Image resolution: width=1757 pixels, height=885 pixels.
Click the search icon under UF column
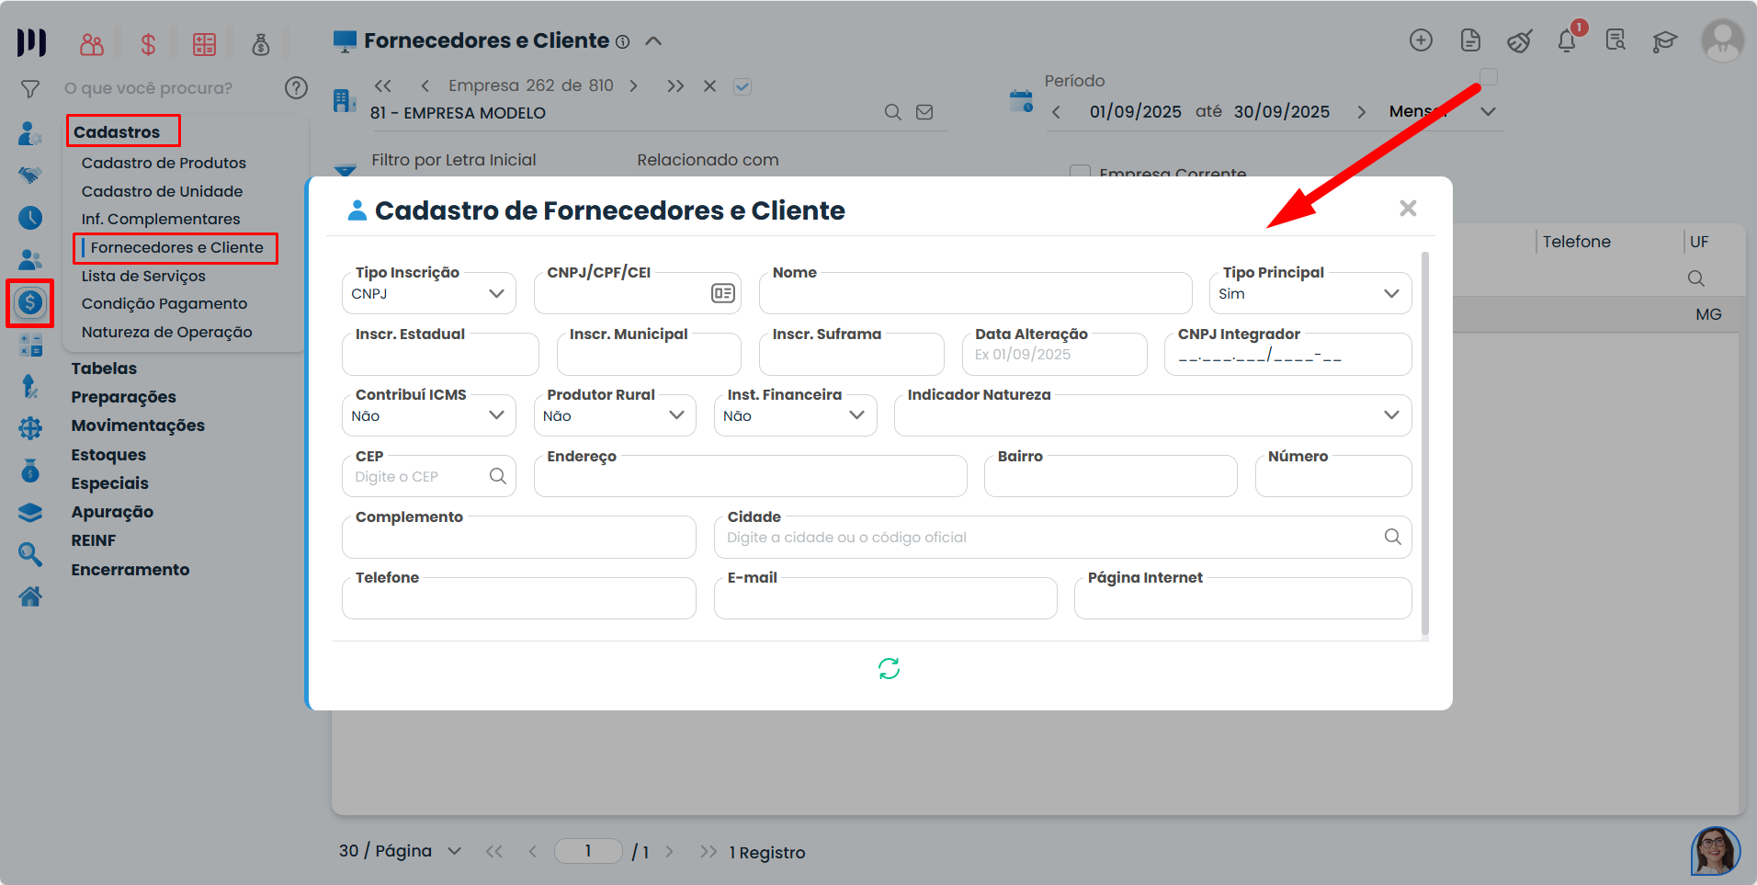[x=1696, y=278]
